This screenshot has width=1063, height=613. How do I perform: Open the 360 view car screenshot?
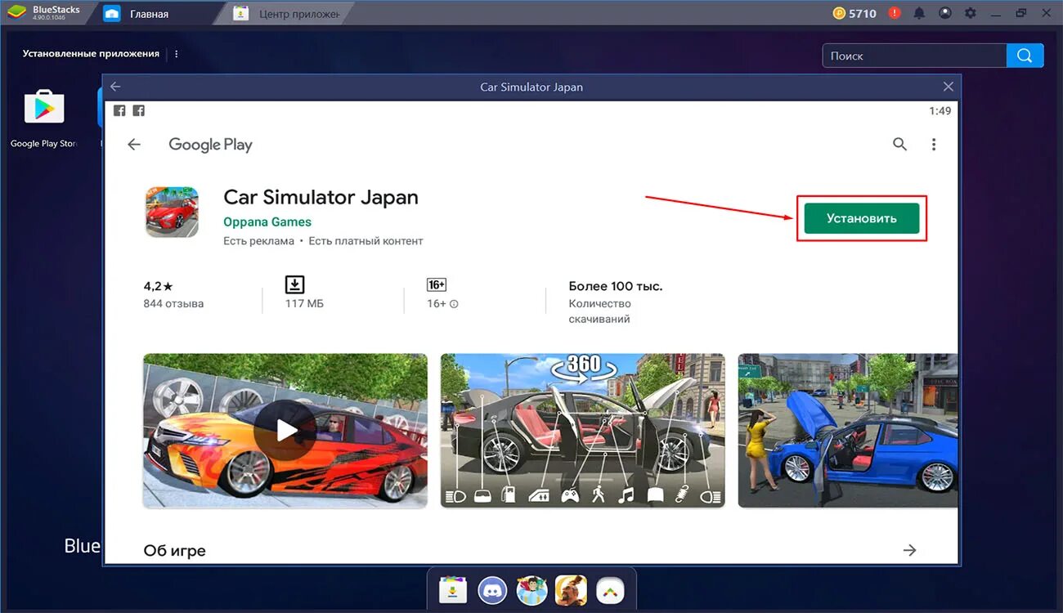(x=582, y=431)
